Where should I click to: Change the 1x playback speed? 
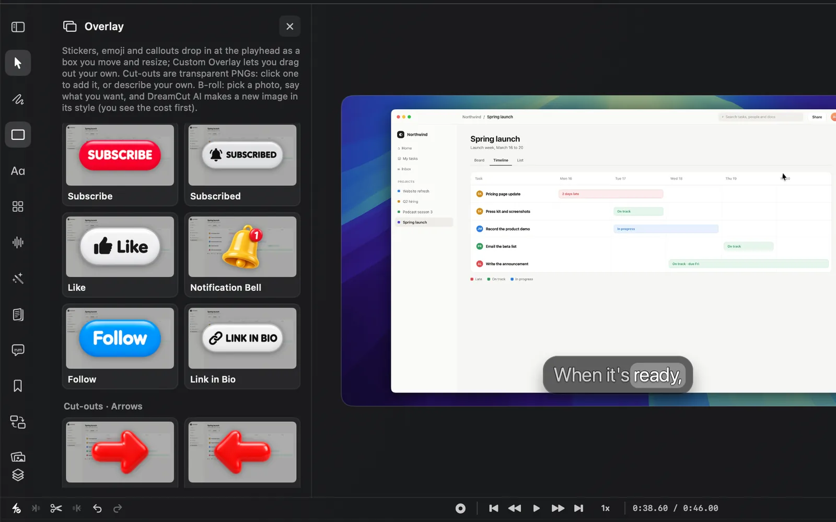tap(606, 508)
